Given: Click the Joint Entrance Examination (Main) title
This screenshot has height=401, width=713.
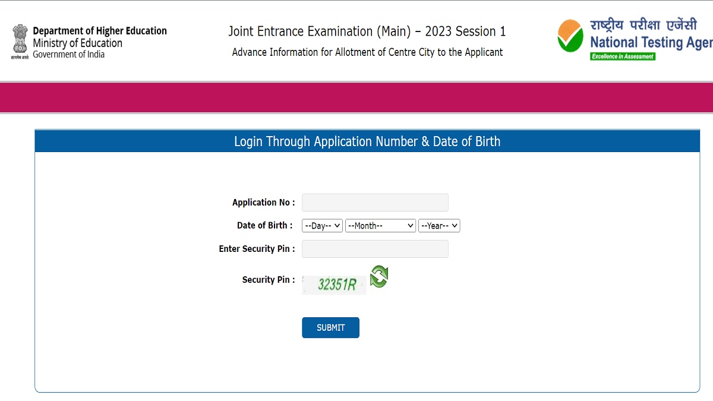Looking at the screenshot, I should tap(367, 31).
